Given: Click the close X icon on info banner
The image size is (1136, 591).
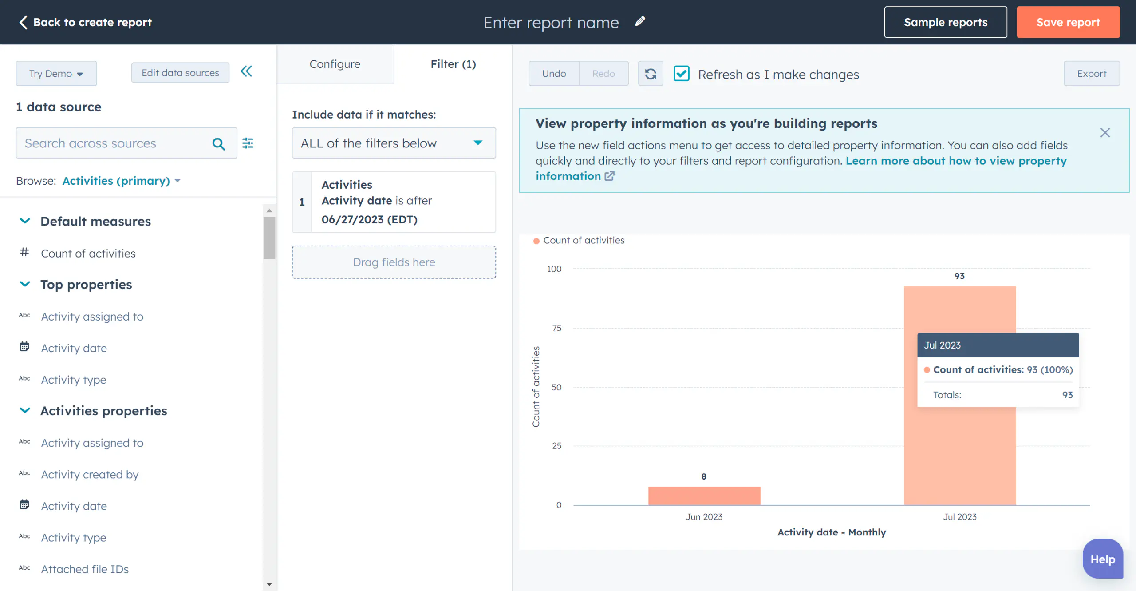Looking at the screenshot, I should (1104, 132).
